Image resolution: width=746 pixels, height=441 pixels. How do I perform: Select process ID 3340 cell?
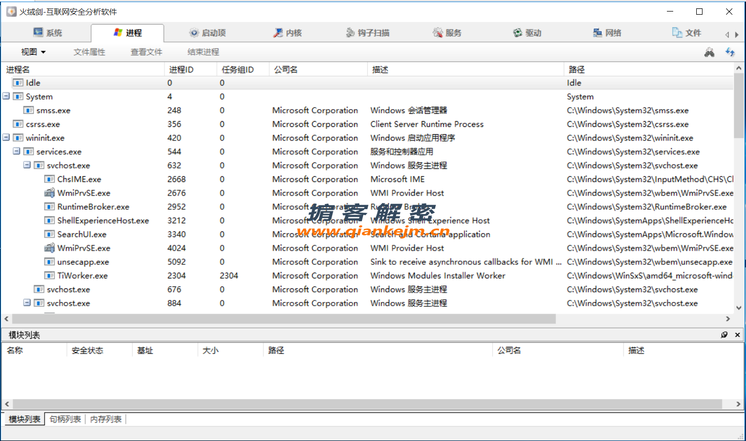[177, 234]
